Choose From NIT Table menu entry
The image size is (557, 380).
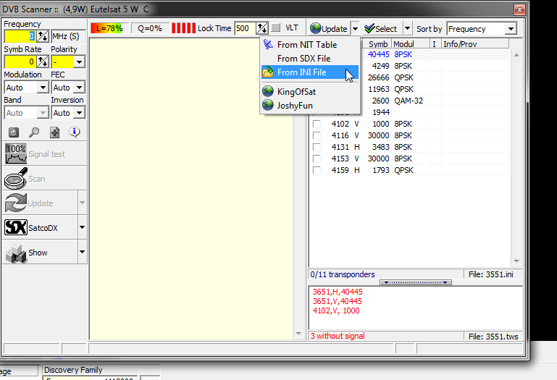309,45
